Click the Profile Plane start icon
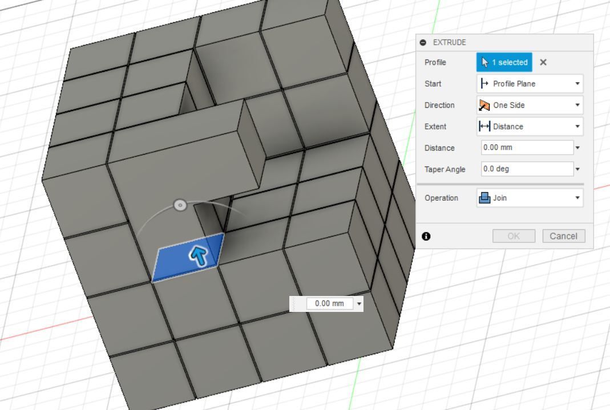610x410 pixels. (485, 84)
